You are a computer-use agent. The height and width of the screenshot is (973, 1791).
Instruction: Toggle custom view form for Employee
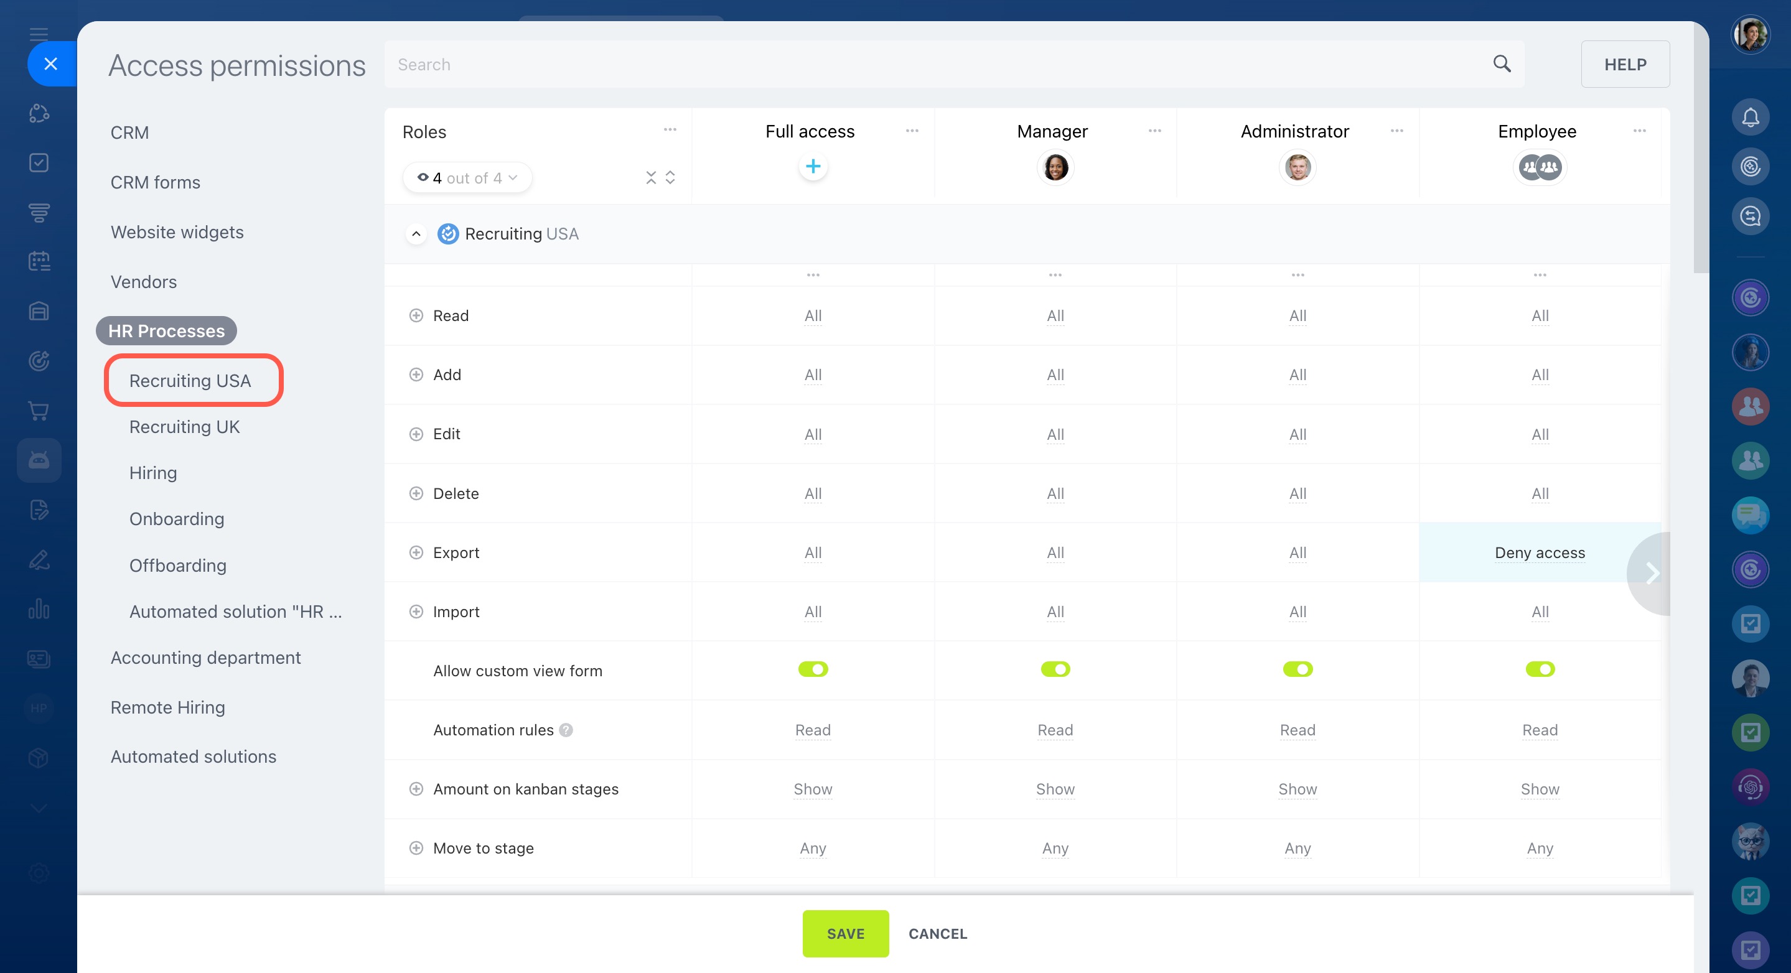click(1540, 669)
